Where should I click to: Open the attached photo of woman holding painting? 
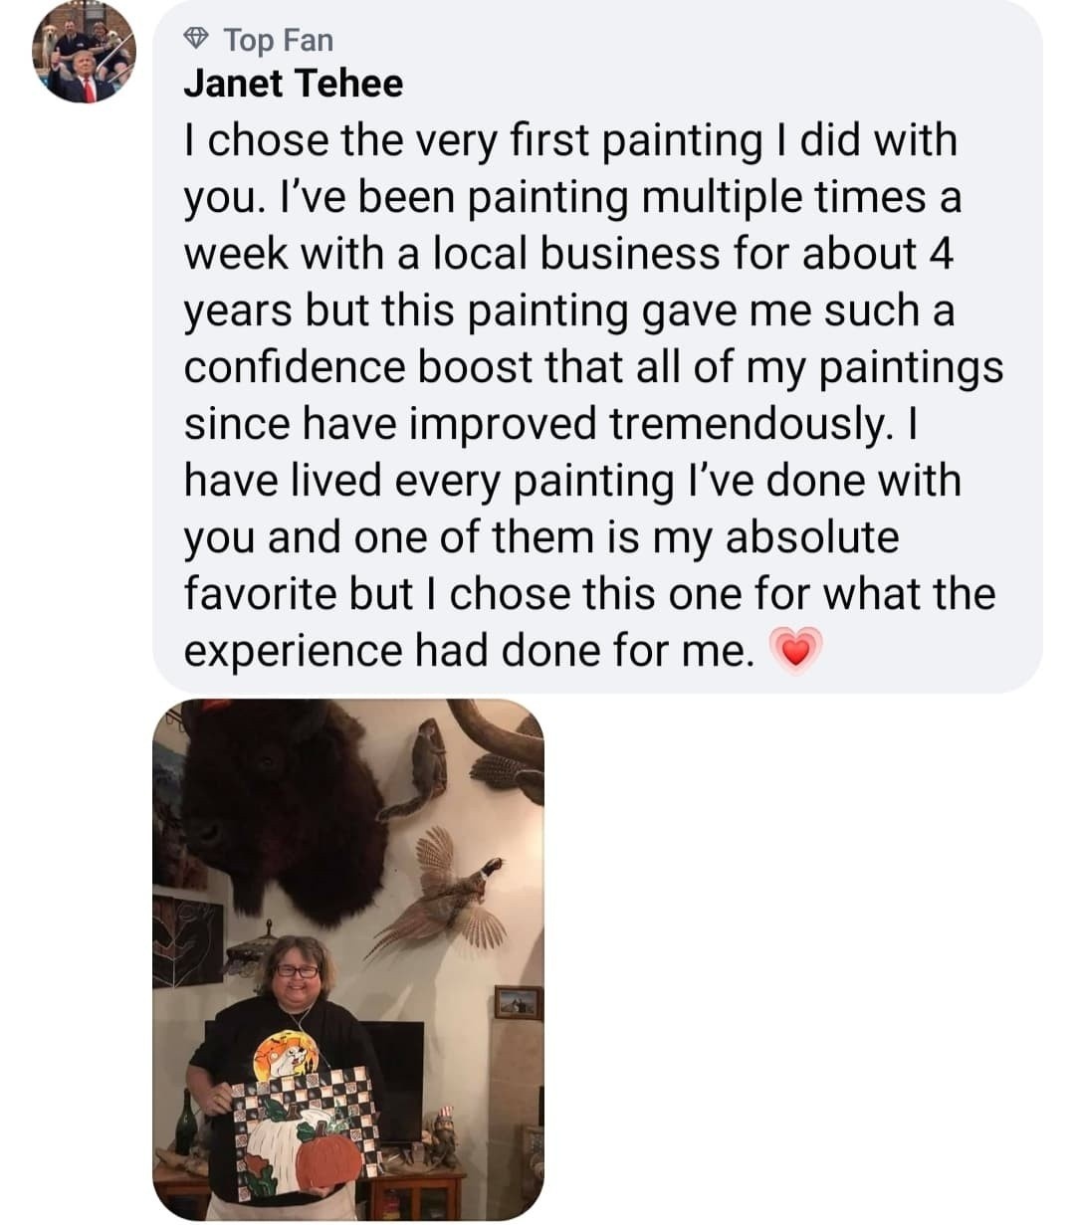coord(348,959)
